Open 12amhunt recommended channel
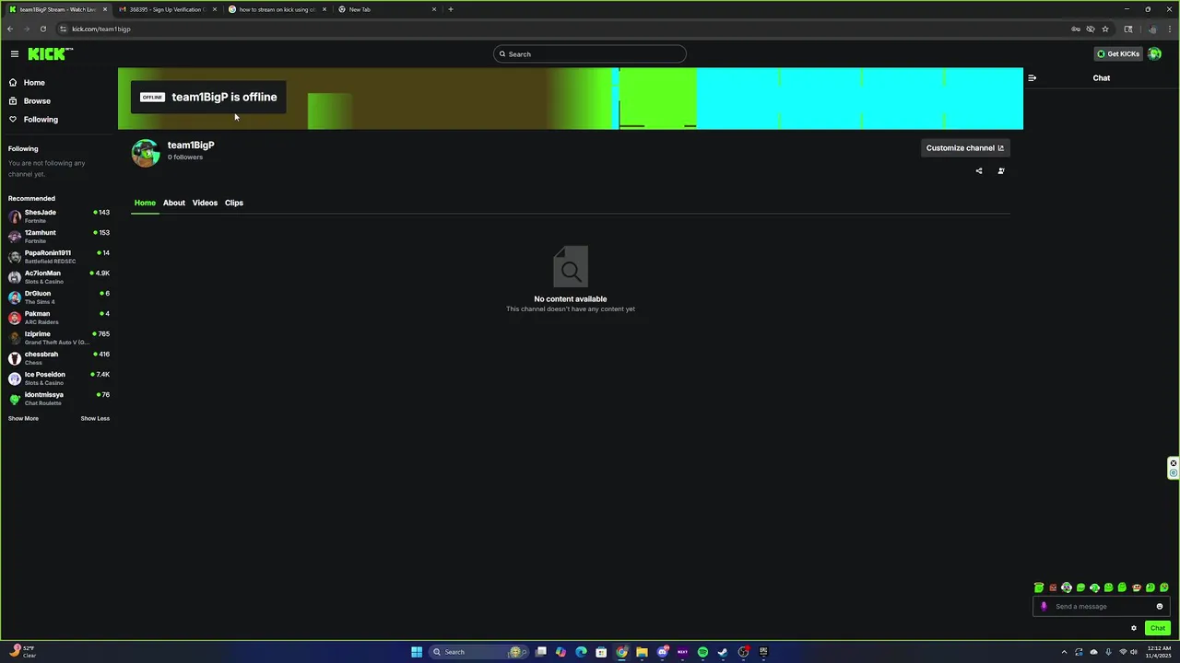 (59, 237)
